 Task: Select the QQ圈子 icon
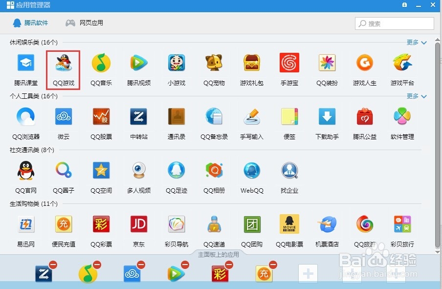pos(64,170)
